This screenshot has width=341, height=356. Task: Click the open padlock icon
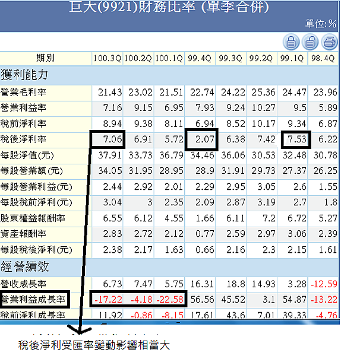point(310,42)
